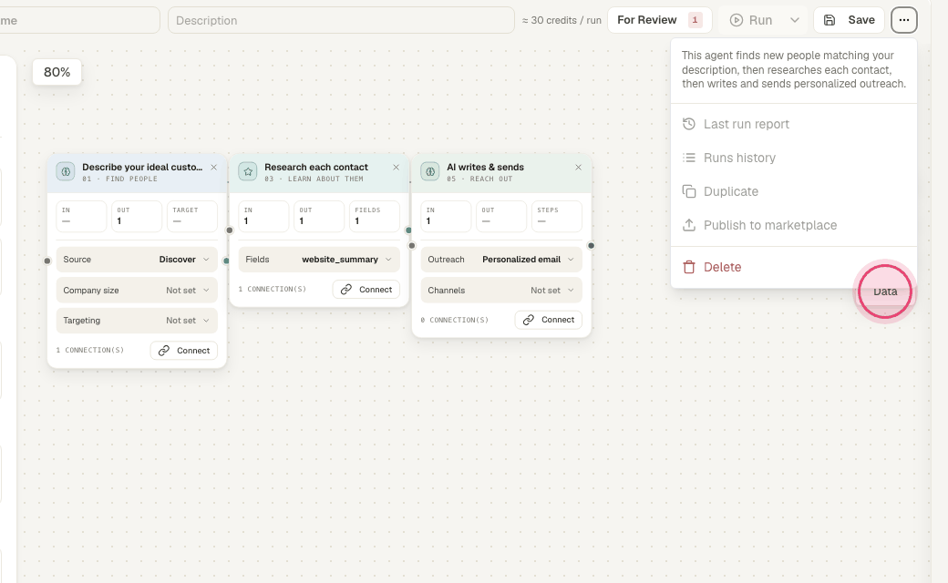Open Runs history from the menu
This screenshot has width=948, height=583.
pos(794,158)
